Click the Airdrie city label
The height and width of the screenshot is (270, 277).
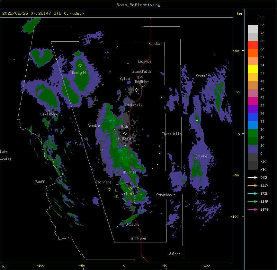[x=130, y=172]
